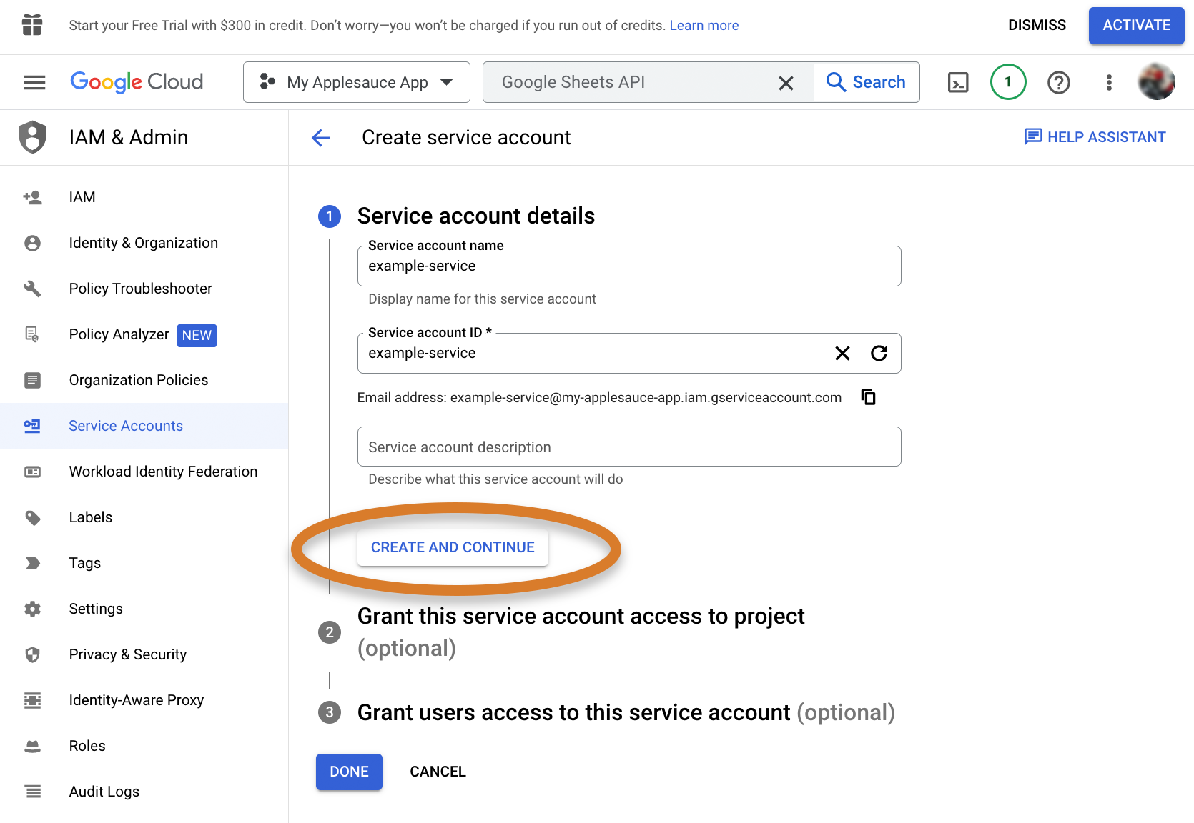Focus the Service account description field
1194x823 pixels.
629,447
